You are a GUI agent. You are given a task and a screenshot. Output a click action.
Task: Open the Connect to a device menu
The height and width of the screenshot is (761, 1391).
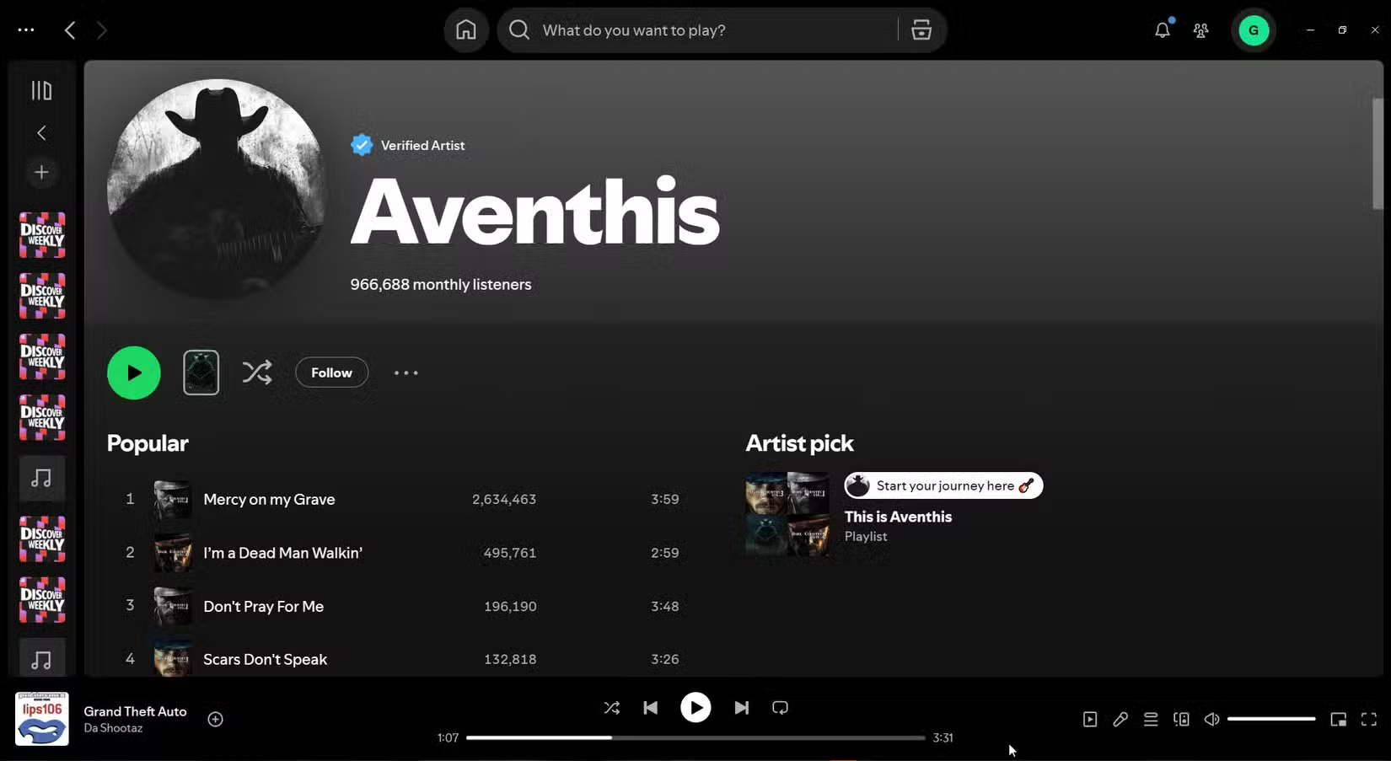coord(1180,719)
